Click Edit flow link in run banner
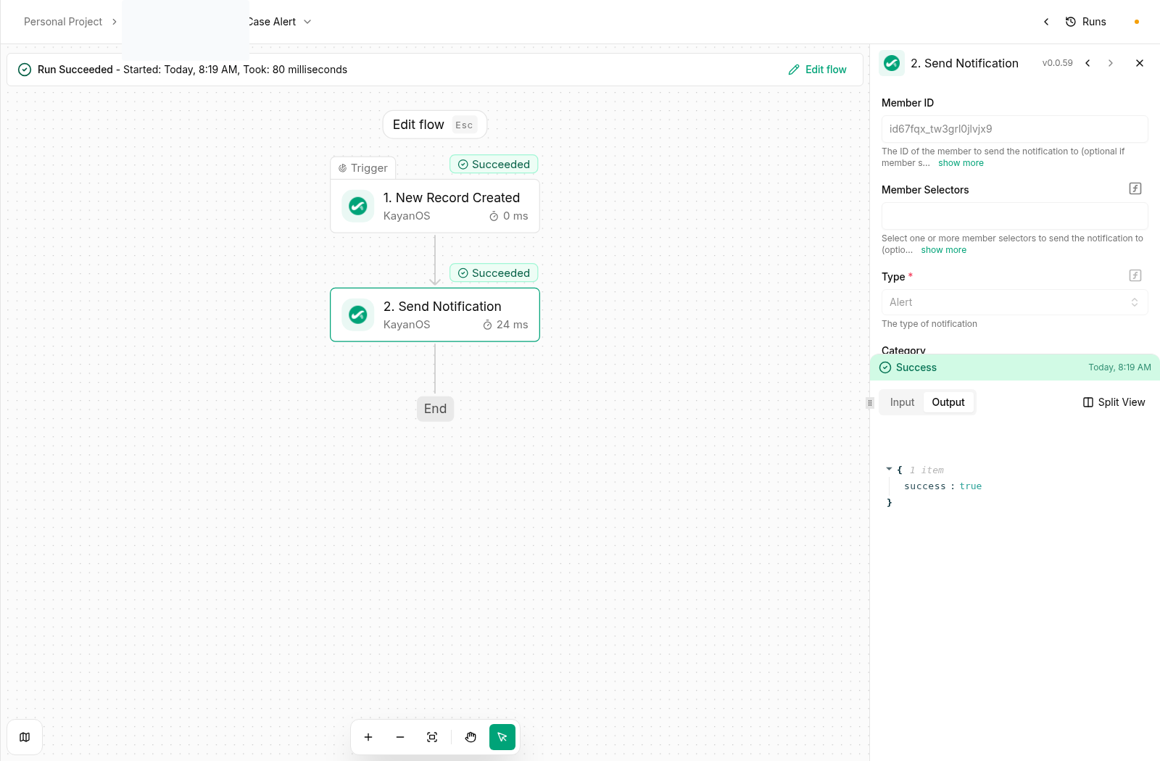The image size is (1160, 761). click(817, 70)
